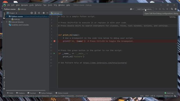The image size is (180, 101).
Task: Open the Code menu
Action: (31, 5)
